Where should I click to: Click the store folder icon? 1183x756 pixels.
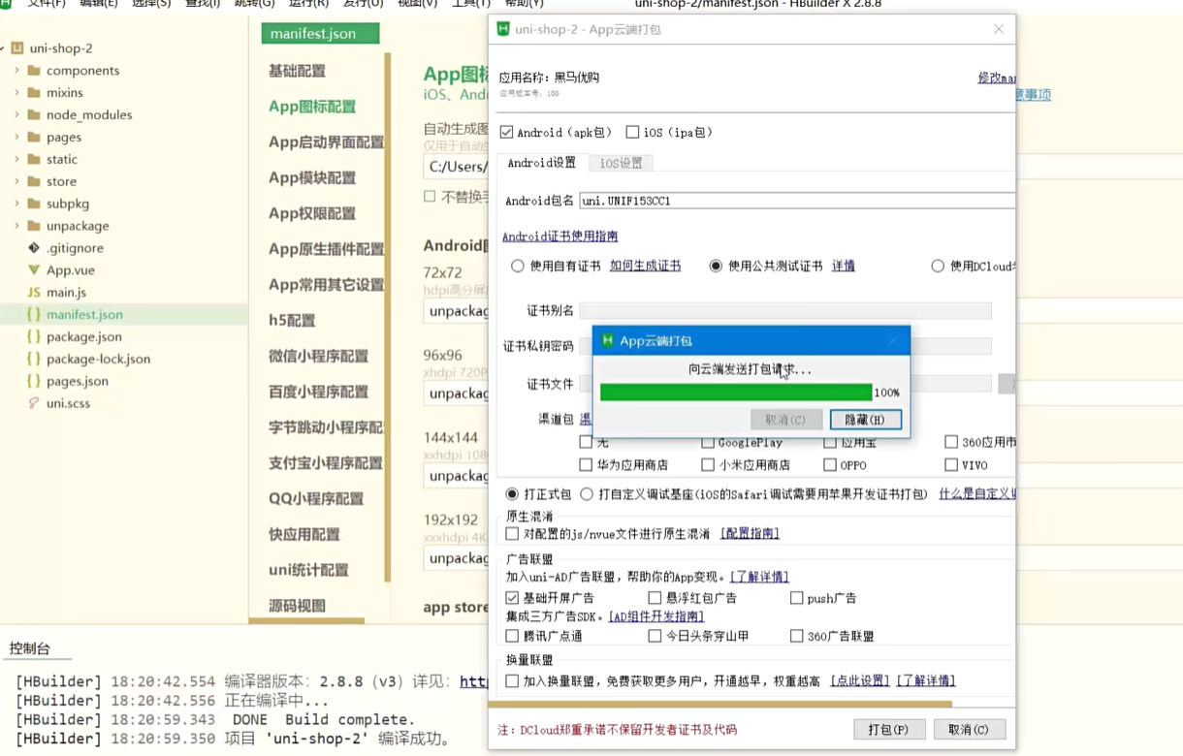(34, 182)
